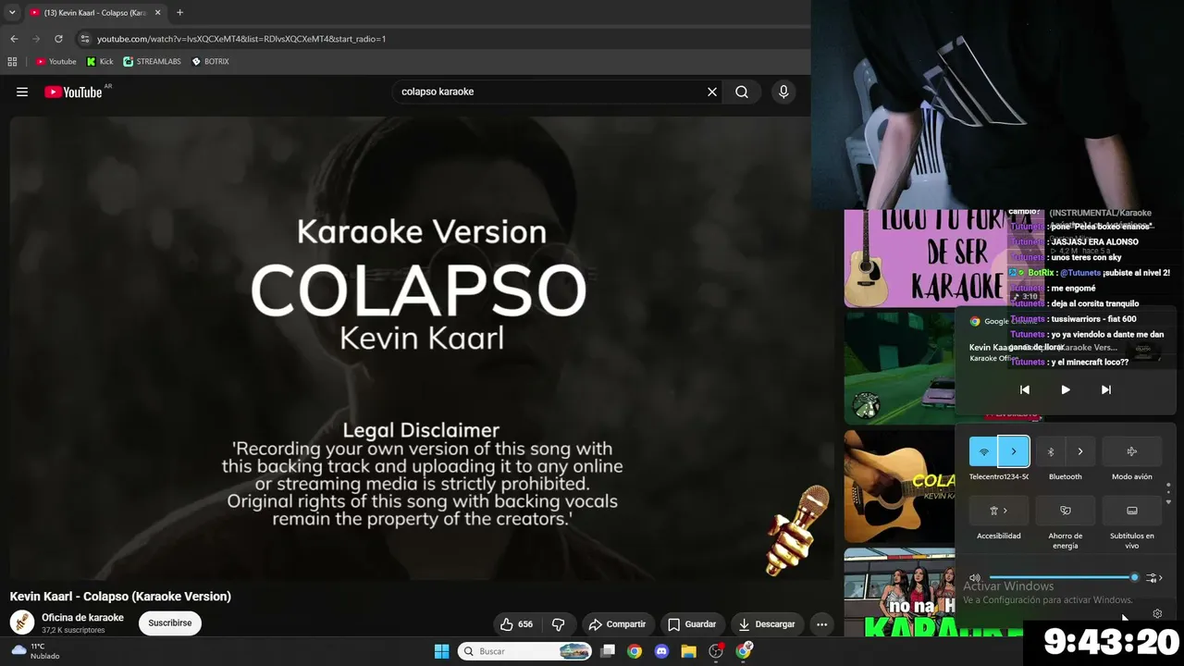Open the Windows Start menu
The width and height of the screenshot is (1184, 666).
pyautogui.click(x=441, y=651)
